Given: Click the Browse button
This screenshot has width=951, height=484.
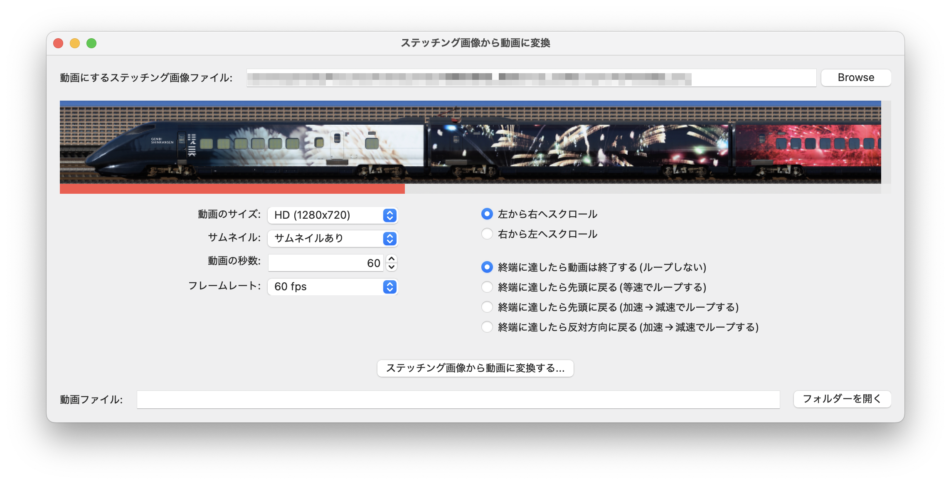Looking at the screenshot, I should (x=855, y=78).
